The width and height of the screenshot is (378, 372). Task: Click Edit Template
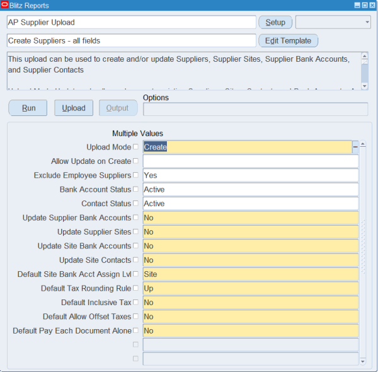pyautogui.click(x=288, y=40)
